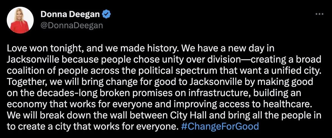Open the #ChangeForGood hashtag link

pos(220,127)
